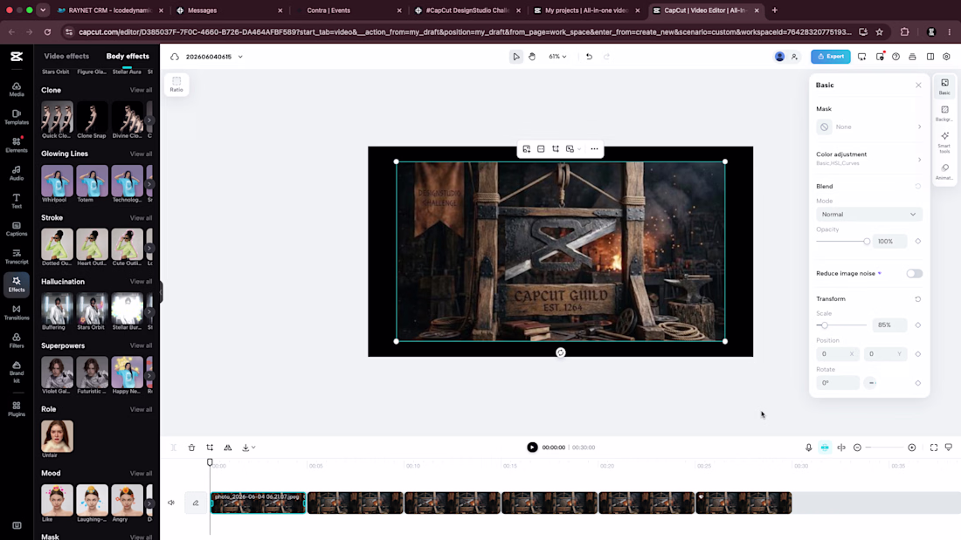Play the video preview
Screen dimensions: 961x540
pyautogui.click(x=532, y=448)
